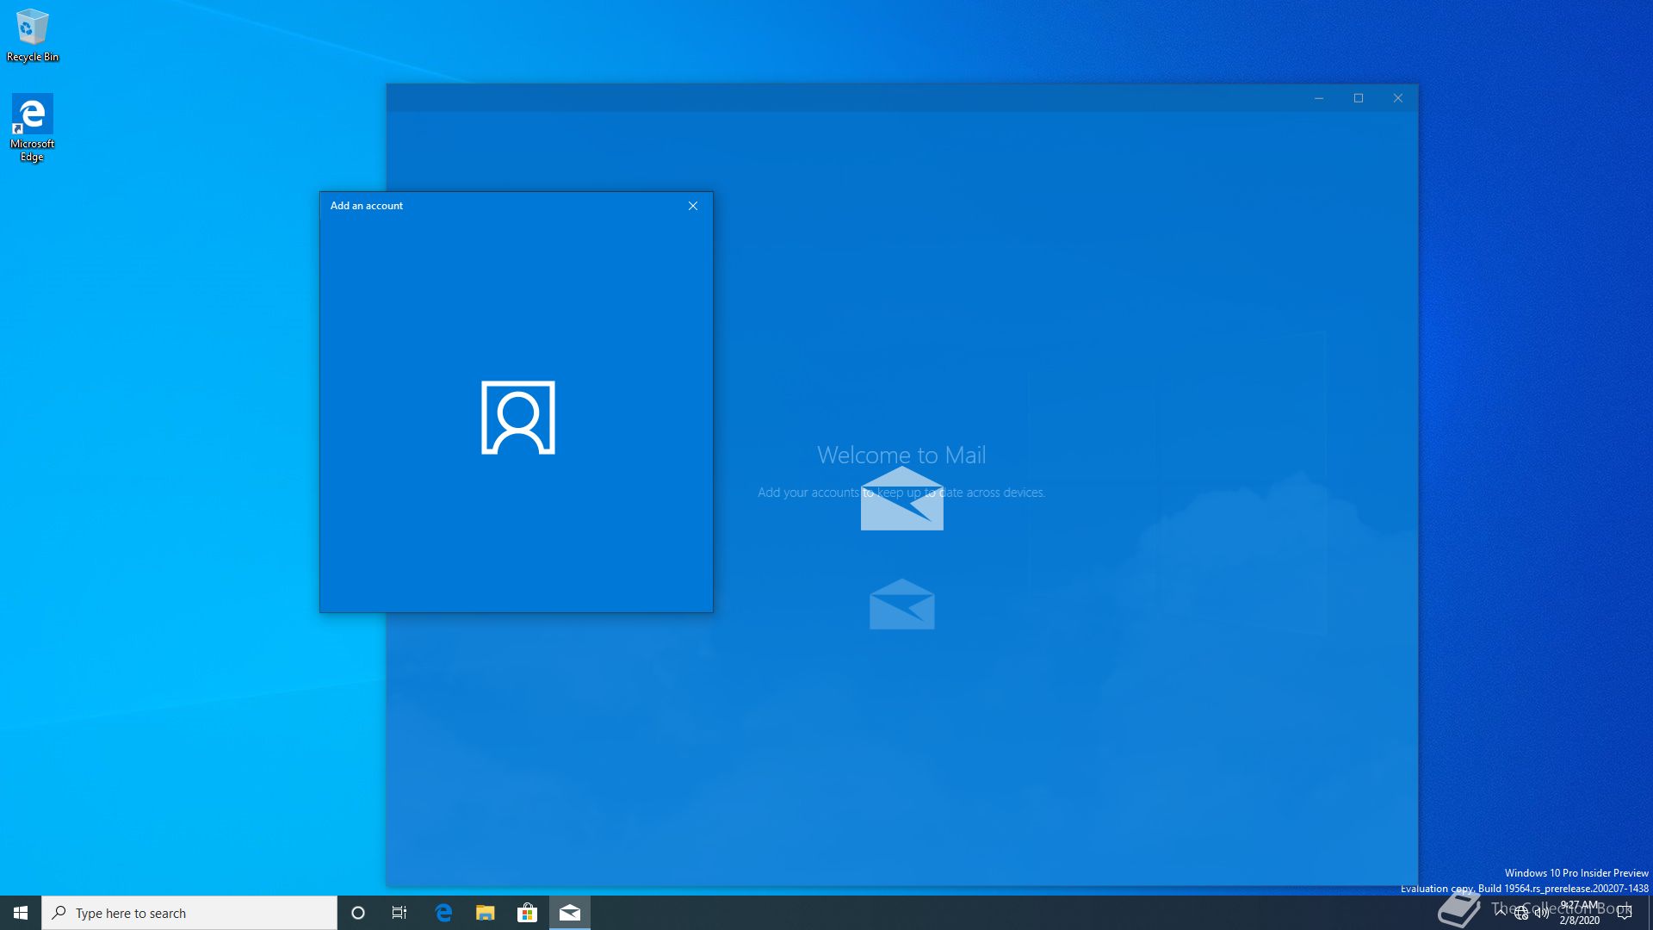Minimize the Mail window

pos(1319,98)
